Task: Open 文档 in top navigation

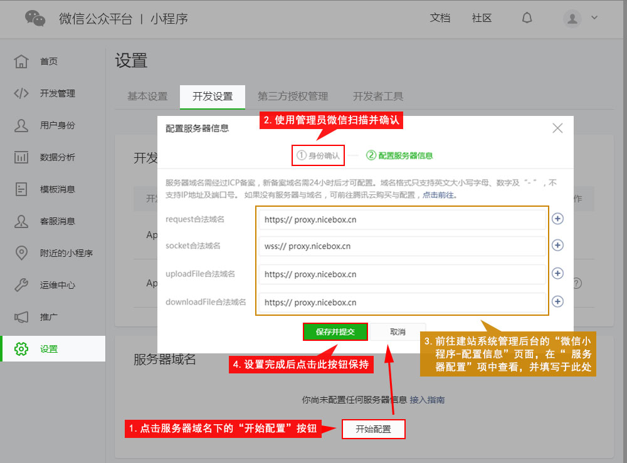Action: (440, 18)
